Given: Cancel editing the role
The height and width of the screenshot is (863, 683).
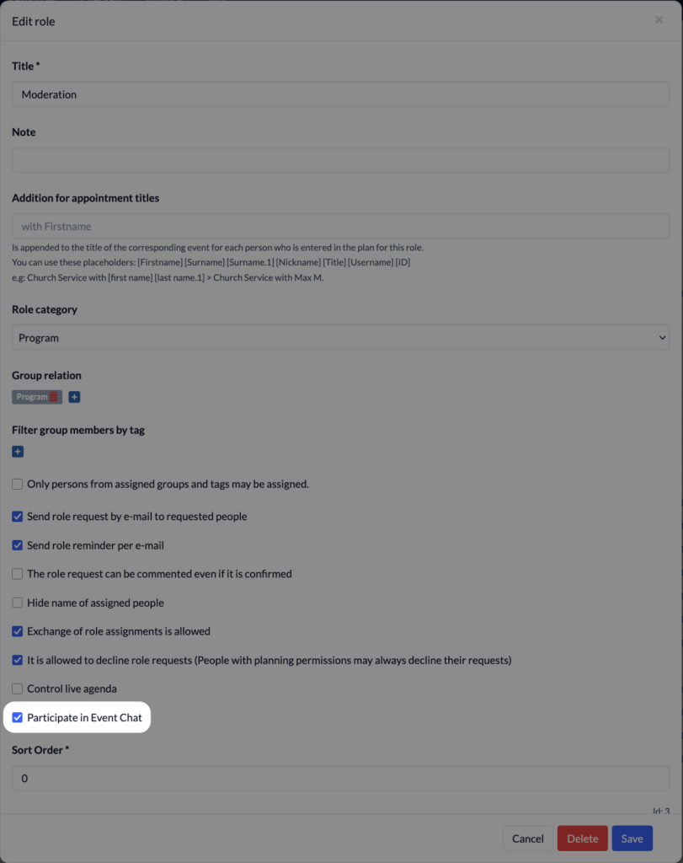Looking at the screenshot, I should [x=528, y=839].
